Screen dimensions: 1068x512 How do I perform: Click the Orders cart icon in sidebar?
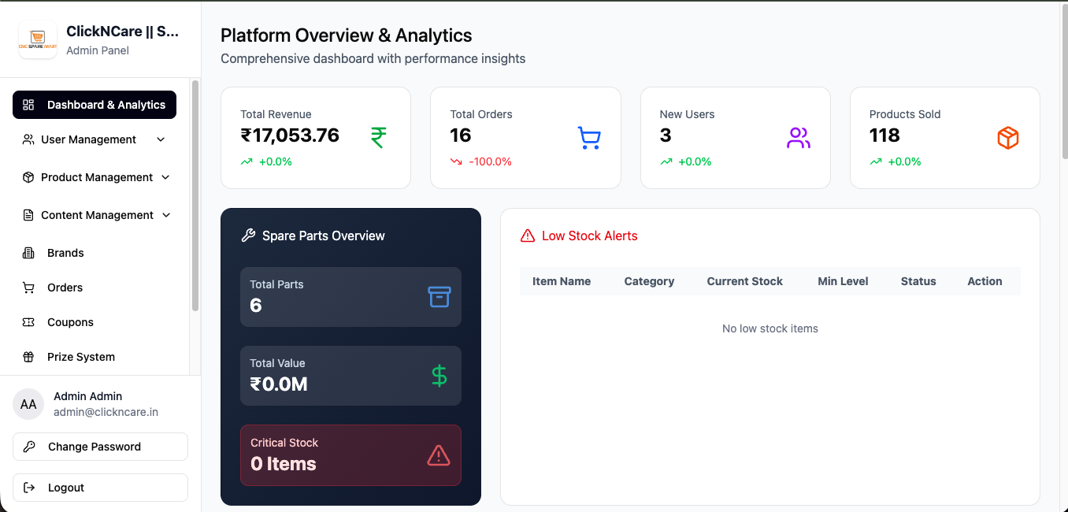click(28, 288)
